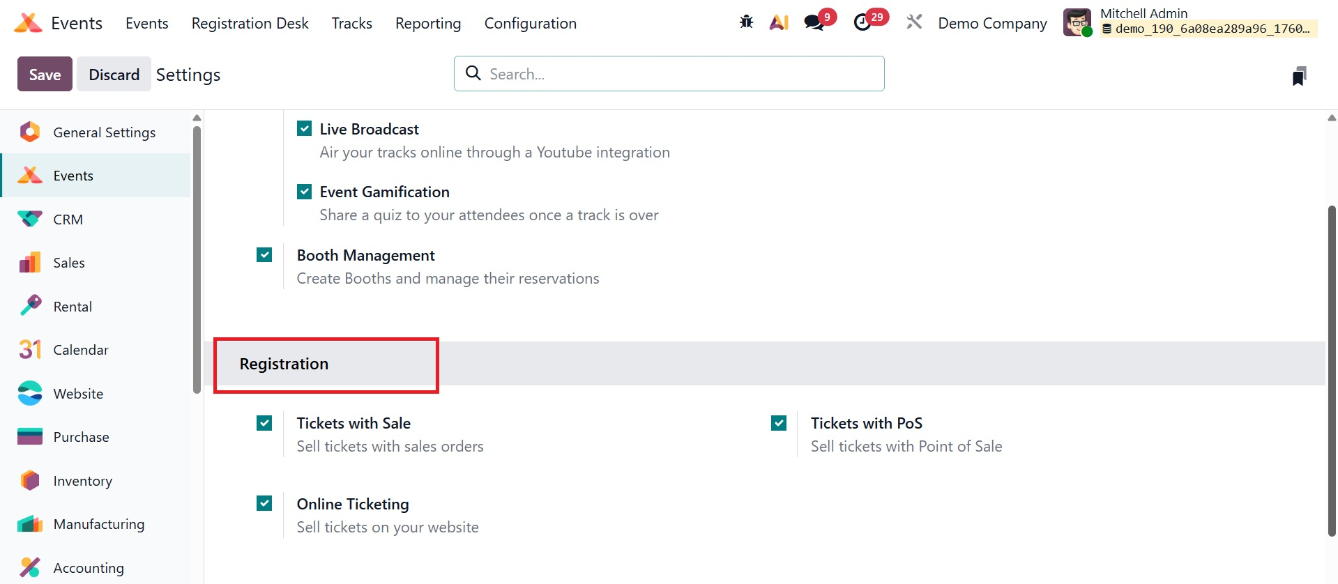
Task: Click the Save button
Action: click(45, 75)
